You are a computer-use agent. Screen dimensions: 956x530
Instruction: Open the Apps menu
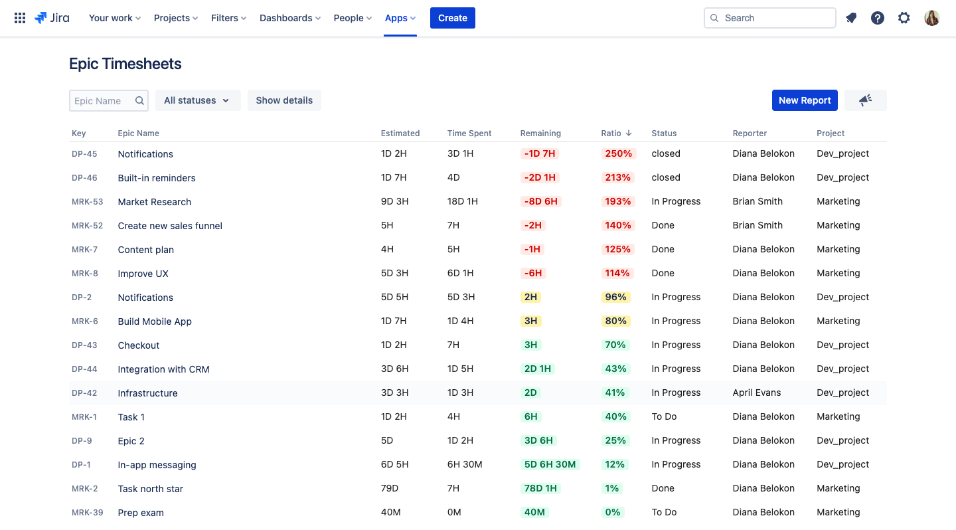[400, 18]
